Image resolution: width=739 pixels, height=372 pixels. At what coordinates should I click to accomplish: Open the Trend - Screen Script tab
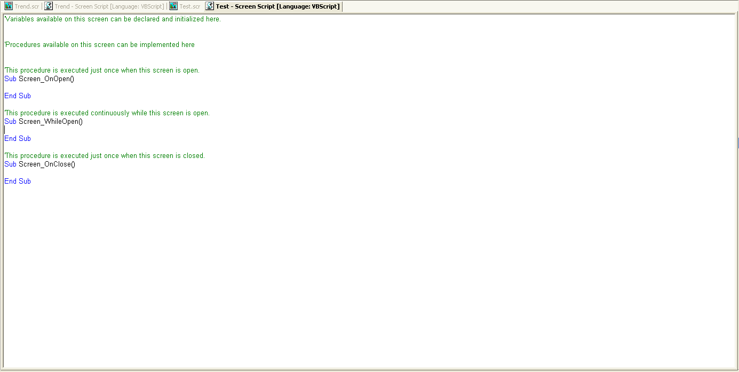[x=105, y=6]
